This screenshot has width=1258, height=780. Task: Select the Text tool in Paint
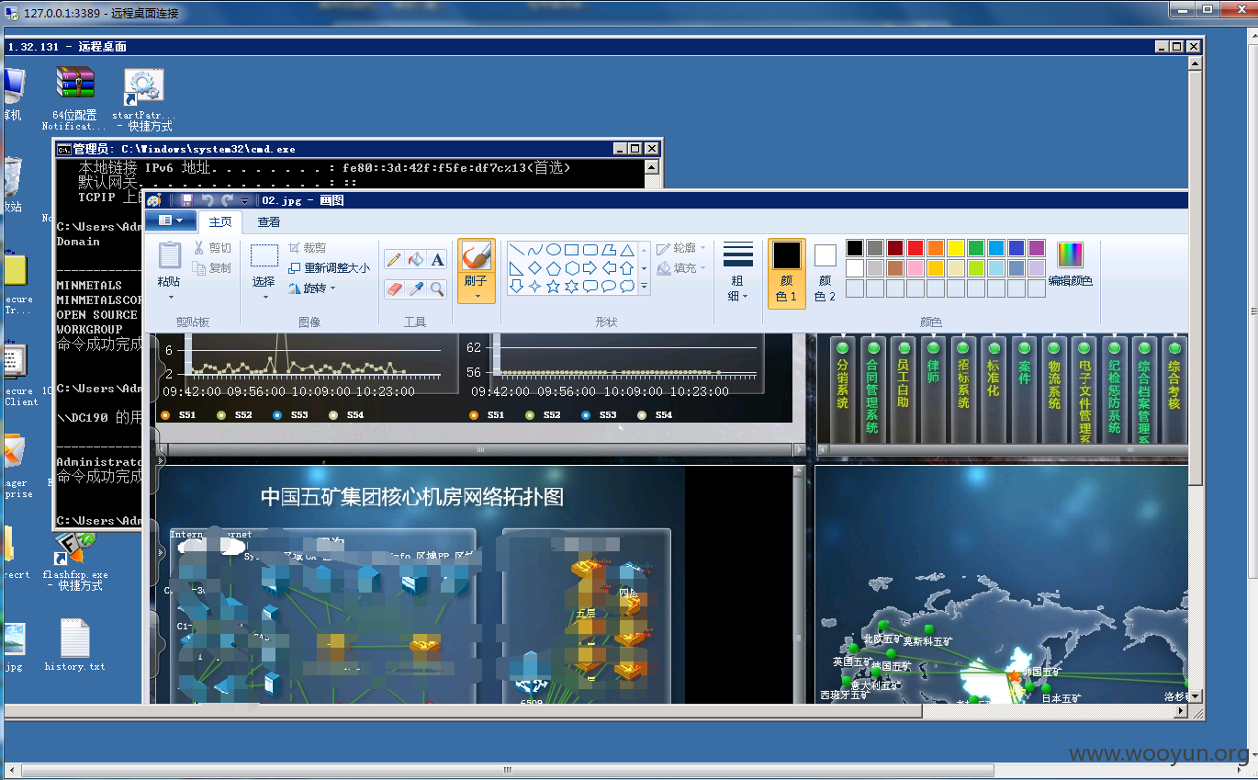[x=437, y=259]
